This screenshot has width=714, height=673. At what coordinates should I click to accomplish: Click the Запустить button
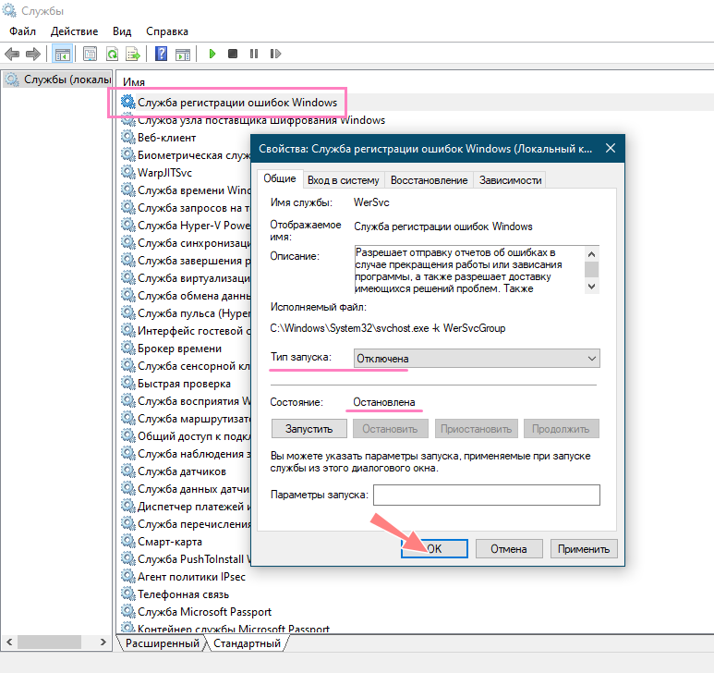[x=309, y=429]
